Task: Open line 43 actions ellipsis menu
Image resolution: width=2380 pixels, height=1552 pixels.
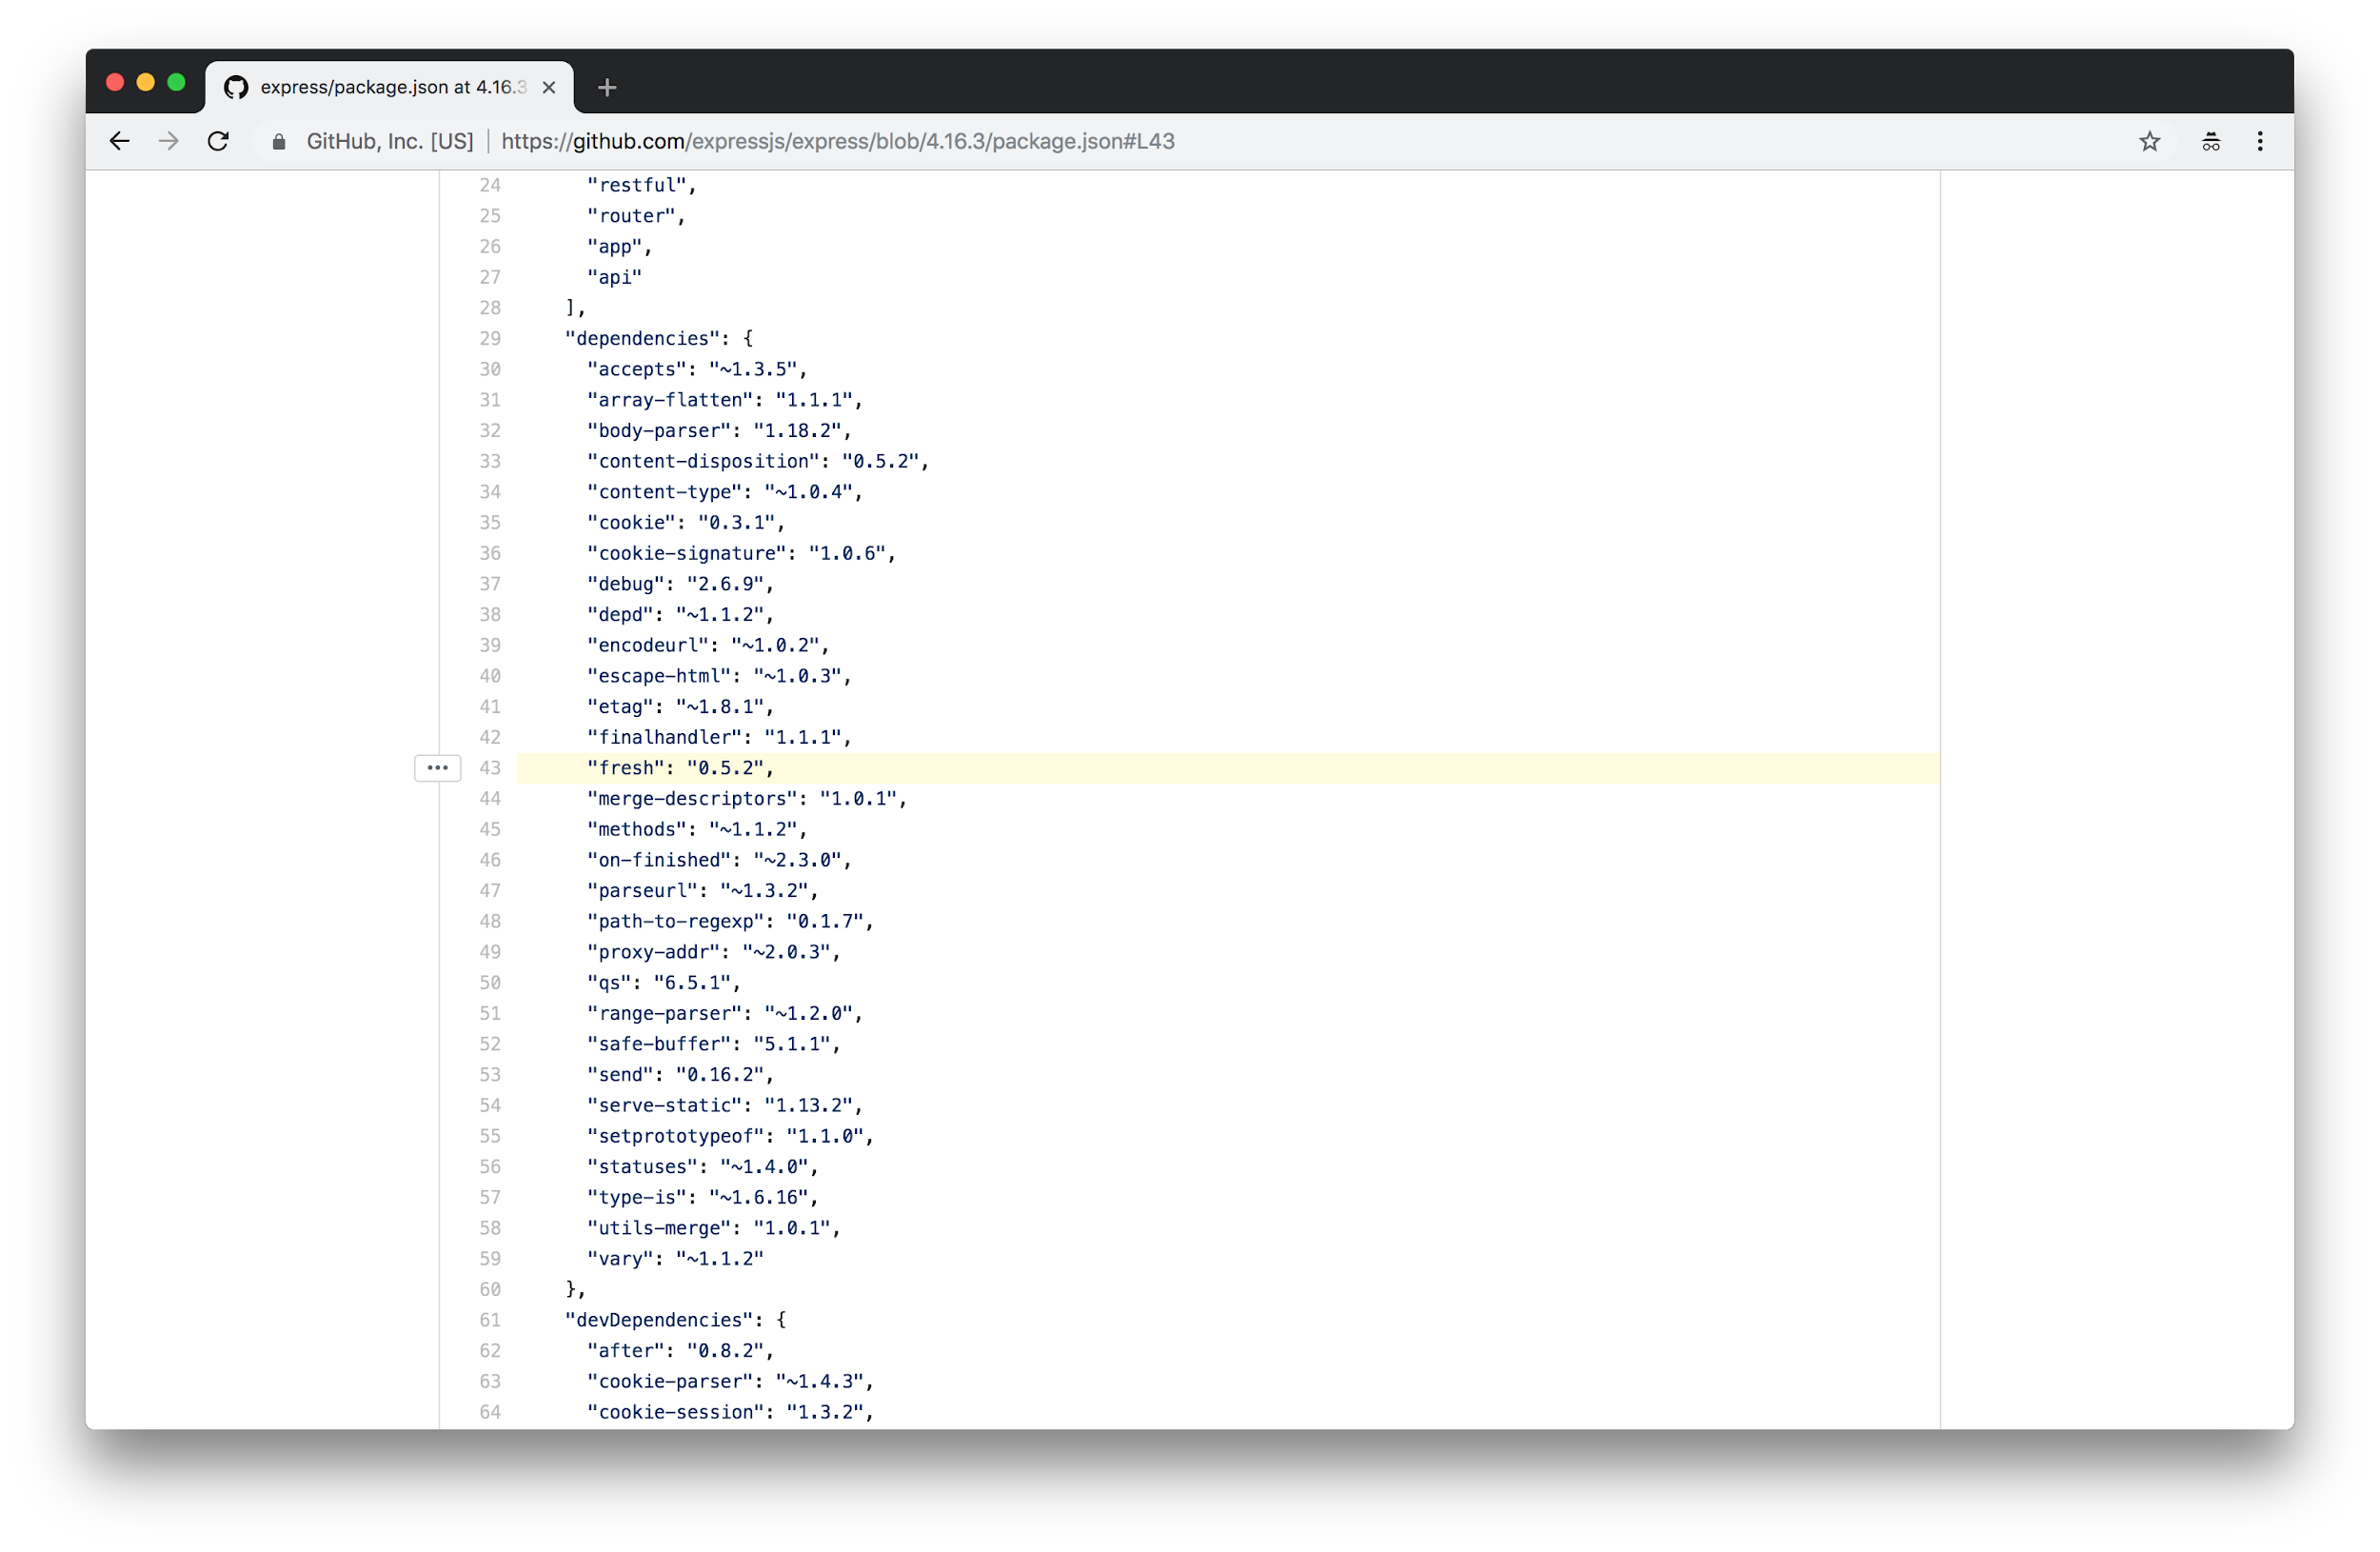Action: click(x=437, y=768)
